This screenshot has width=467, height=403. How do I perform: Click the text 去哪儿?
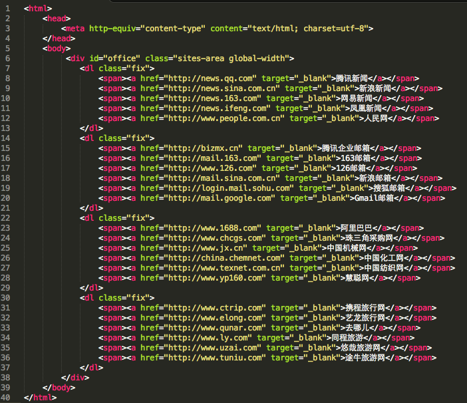pos(357,328)
